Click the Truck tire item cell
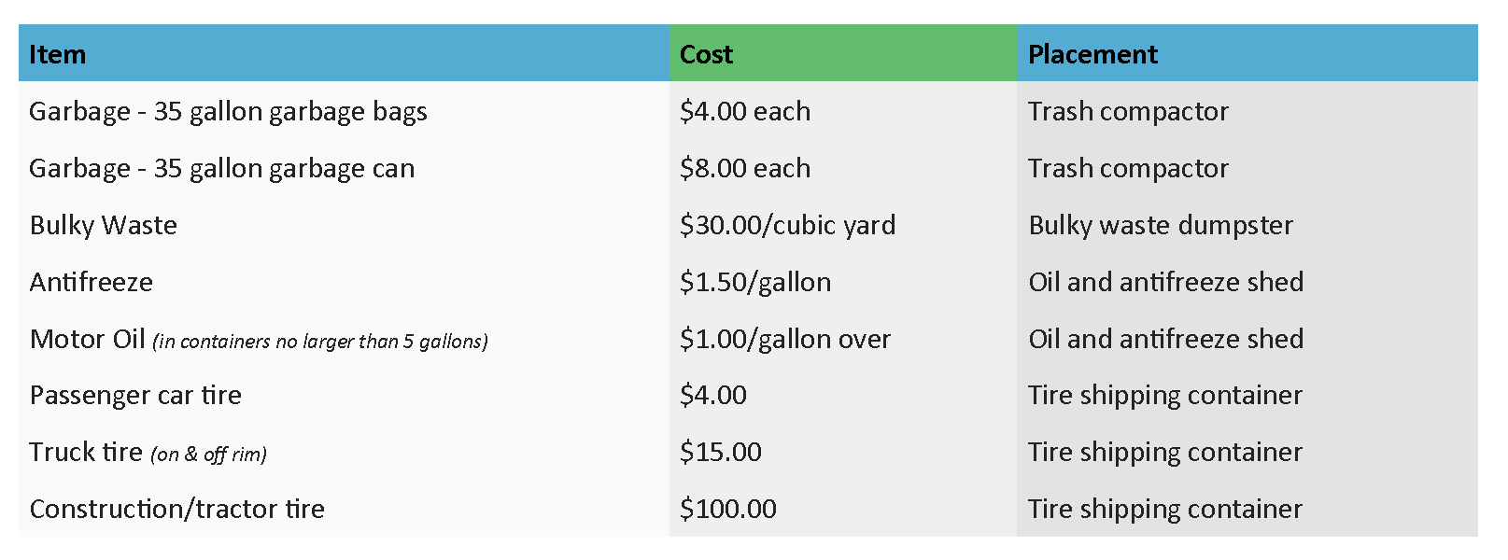The image size is (1508, 560). click(x=86, y=452)
